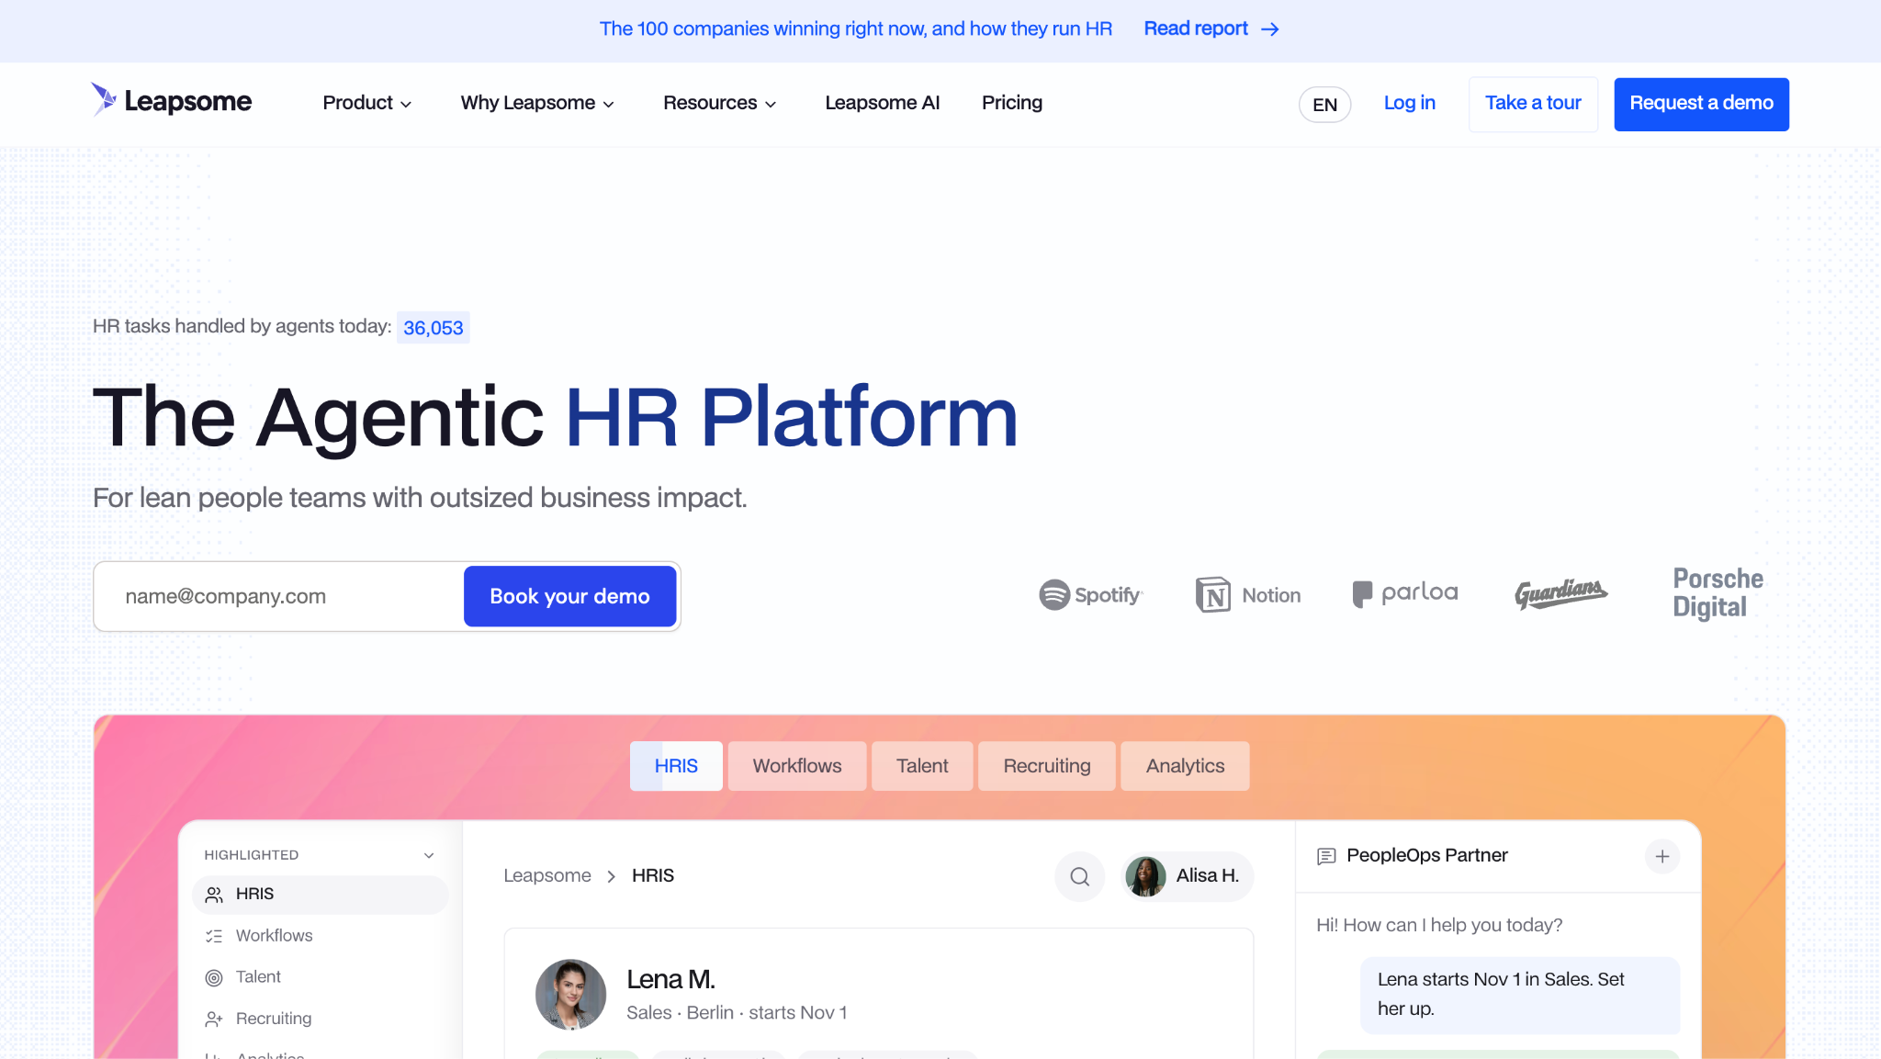Open Alisa H. profile avatar
Screen dimensions: 1881x1059
(1145, 876)
